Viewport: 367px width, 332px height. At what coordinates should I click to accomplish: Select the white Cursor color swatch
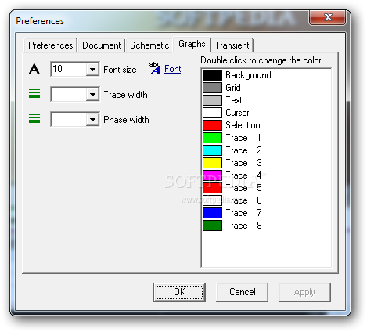212,113
